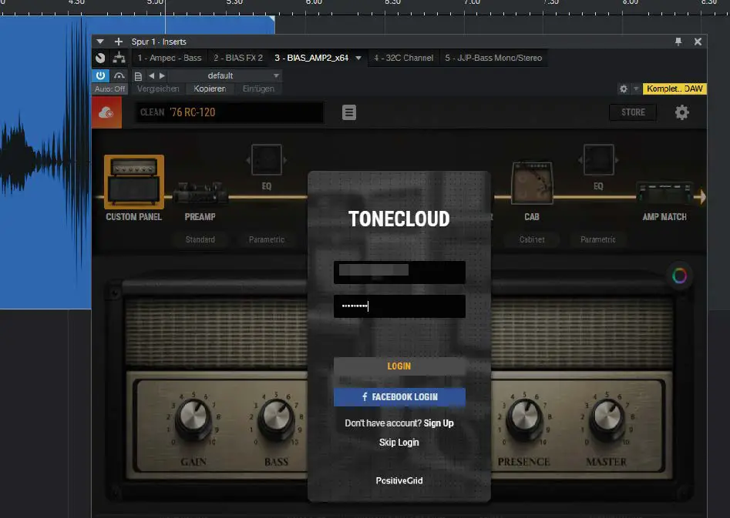
Task: Open the BIAS_AMP2_x64 tab dropdown arrow
Action: (x=358, y=58)
